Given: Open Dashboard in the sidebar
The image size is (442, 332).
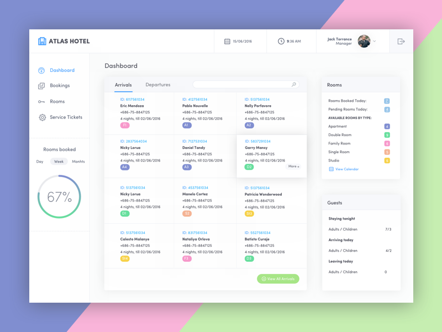Looking at the screenshot, I should tap(62, 70).
